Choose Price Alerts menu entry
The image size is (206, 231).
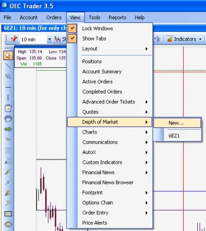pyautogui.click(x=109, y=223)
